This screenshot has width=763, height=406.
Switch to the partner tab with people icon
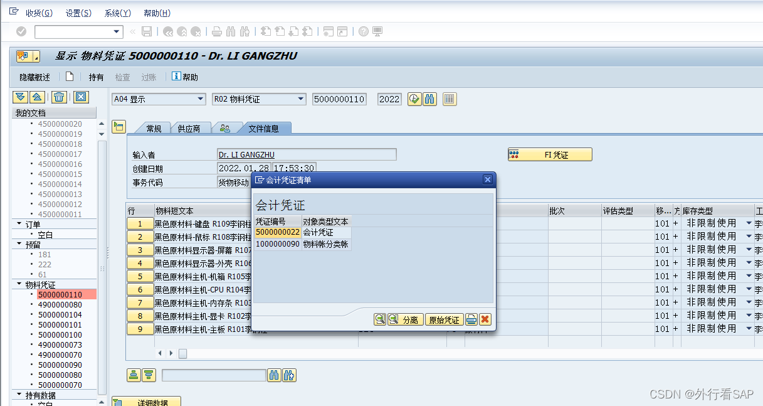pyautogui.click(x=224, y=128)
